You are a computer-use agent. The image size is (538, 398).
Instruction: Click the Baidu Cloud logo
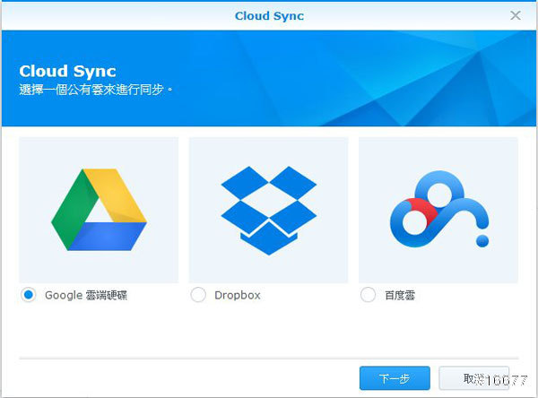click(x=438, y=211)
